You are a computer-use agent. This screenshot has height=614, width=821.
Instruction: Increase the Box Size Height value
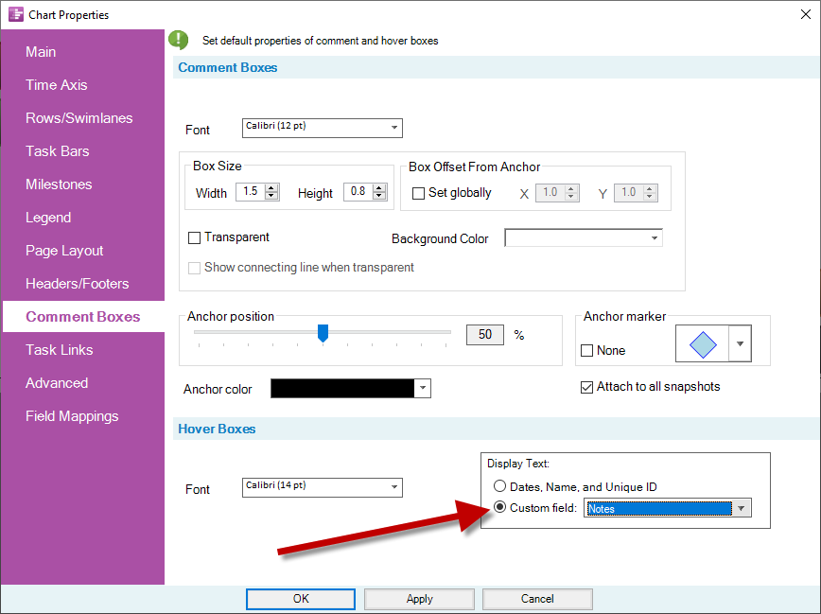pos(379,188)
